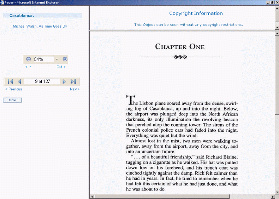This screenshot has width=279, height=199.
Task: Go to previous page arrow icon
Action: tap(19, 81)
